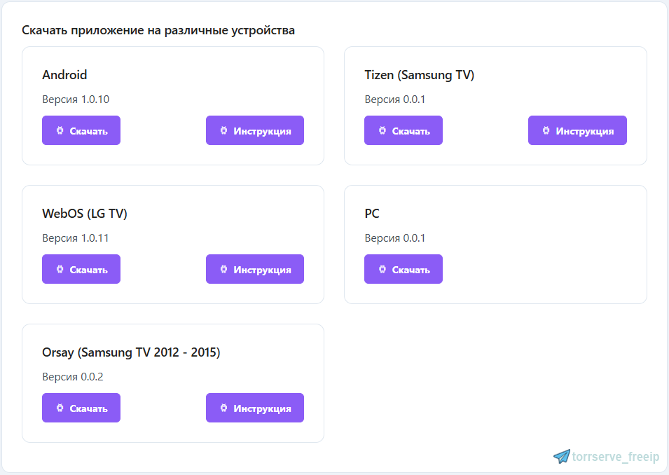Click the Версия 1.0.11 text
Image resolution: width=669 pixels, height=475 pixels.
(75, 238)
